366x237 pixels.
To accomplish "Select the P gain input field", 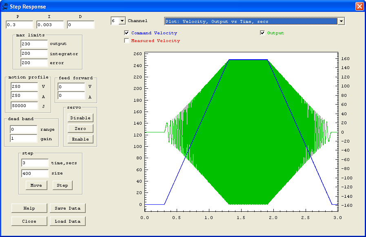I will [x=19, y=25].
